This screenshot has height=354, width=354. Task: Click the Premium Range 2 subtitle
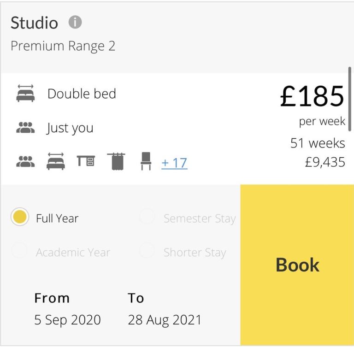63,46
